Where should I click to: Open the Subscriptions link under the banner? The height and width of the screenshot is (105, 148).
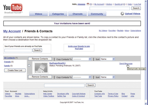[136, 31]
